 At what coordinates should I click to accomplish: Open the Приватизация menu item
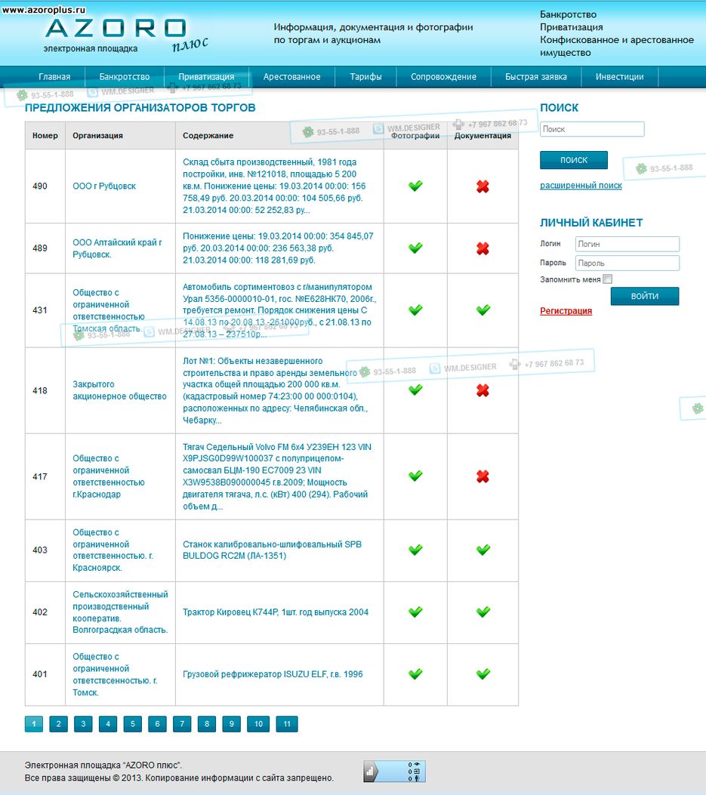click(x=206, y=76)
